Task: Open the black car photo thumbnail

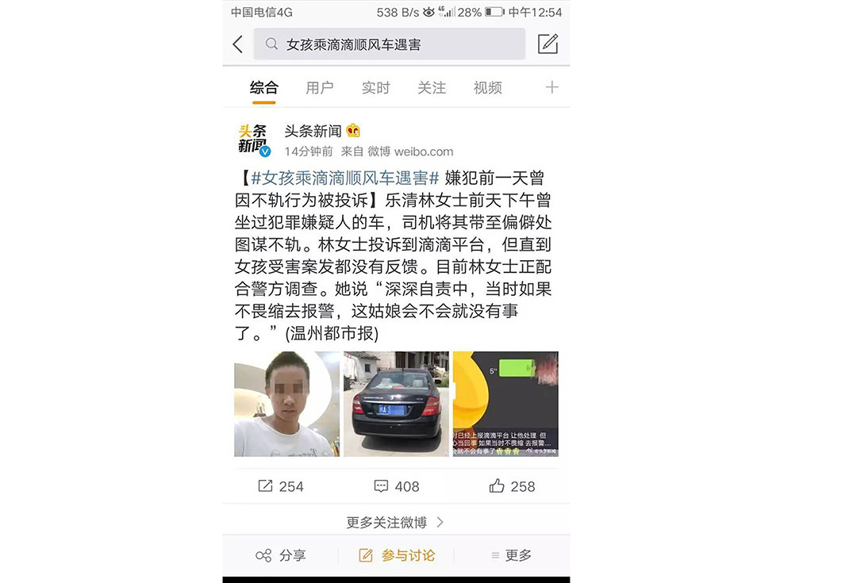Action: 396,404
